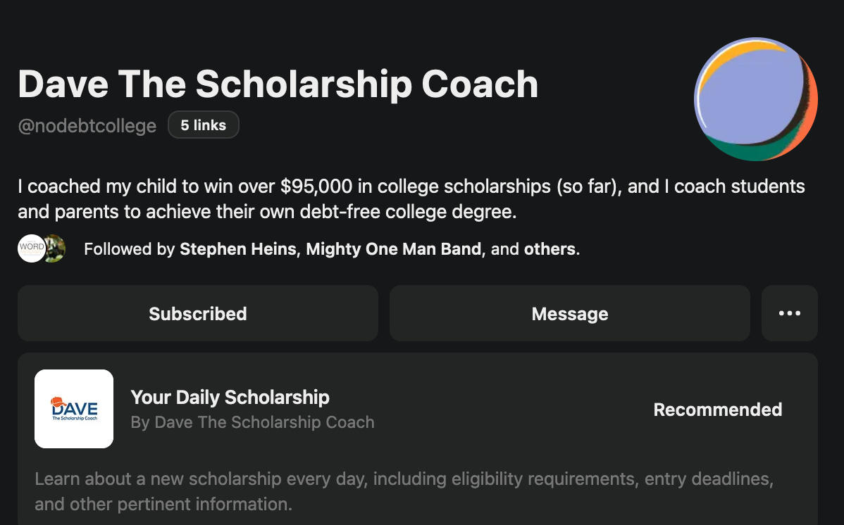Open the DAVE Scholarship Coach publication logo
The height and width of the screenshot is (525, 844).
[x=74, y=409]
